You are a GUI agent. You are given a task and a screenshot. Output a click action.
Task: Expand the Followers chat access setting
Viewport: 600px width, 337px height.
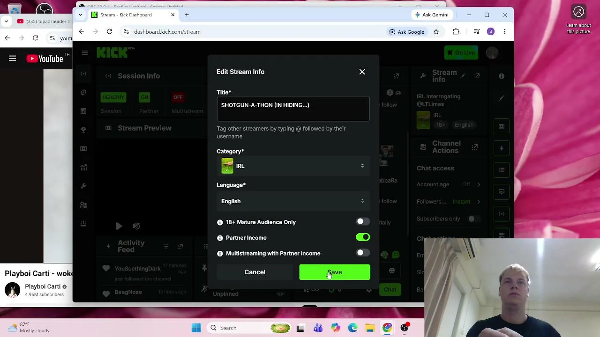click(x=479, y=202)
